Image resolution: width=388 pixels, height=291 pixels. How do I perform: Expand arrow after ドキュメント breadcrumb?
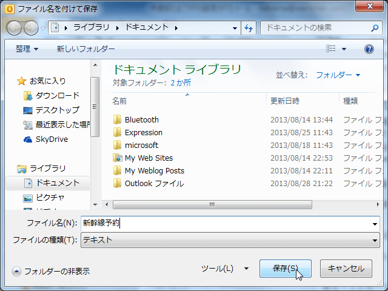click(x=176, y=28)
